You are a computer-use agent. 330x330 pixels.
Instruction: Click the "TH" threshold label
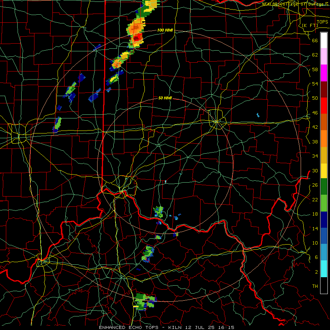pyautogui.click(x=315, y=286)
